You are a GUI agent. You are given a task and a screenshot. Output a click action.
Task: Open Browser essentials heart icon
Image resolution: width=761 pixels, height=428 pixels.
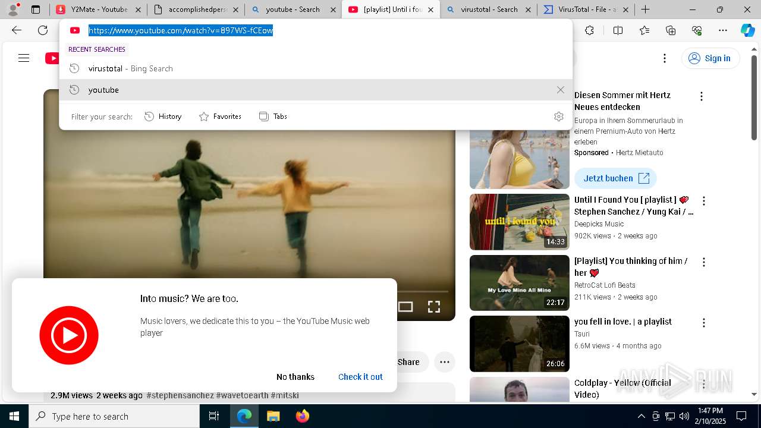[697, 30]
